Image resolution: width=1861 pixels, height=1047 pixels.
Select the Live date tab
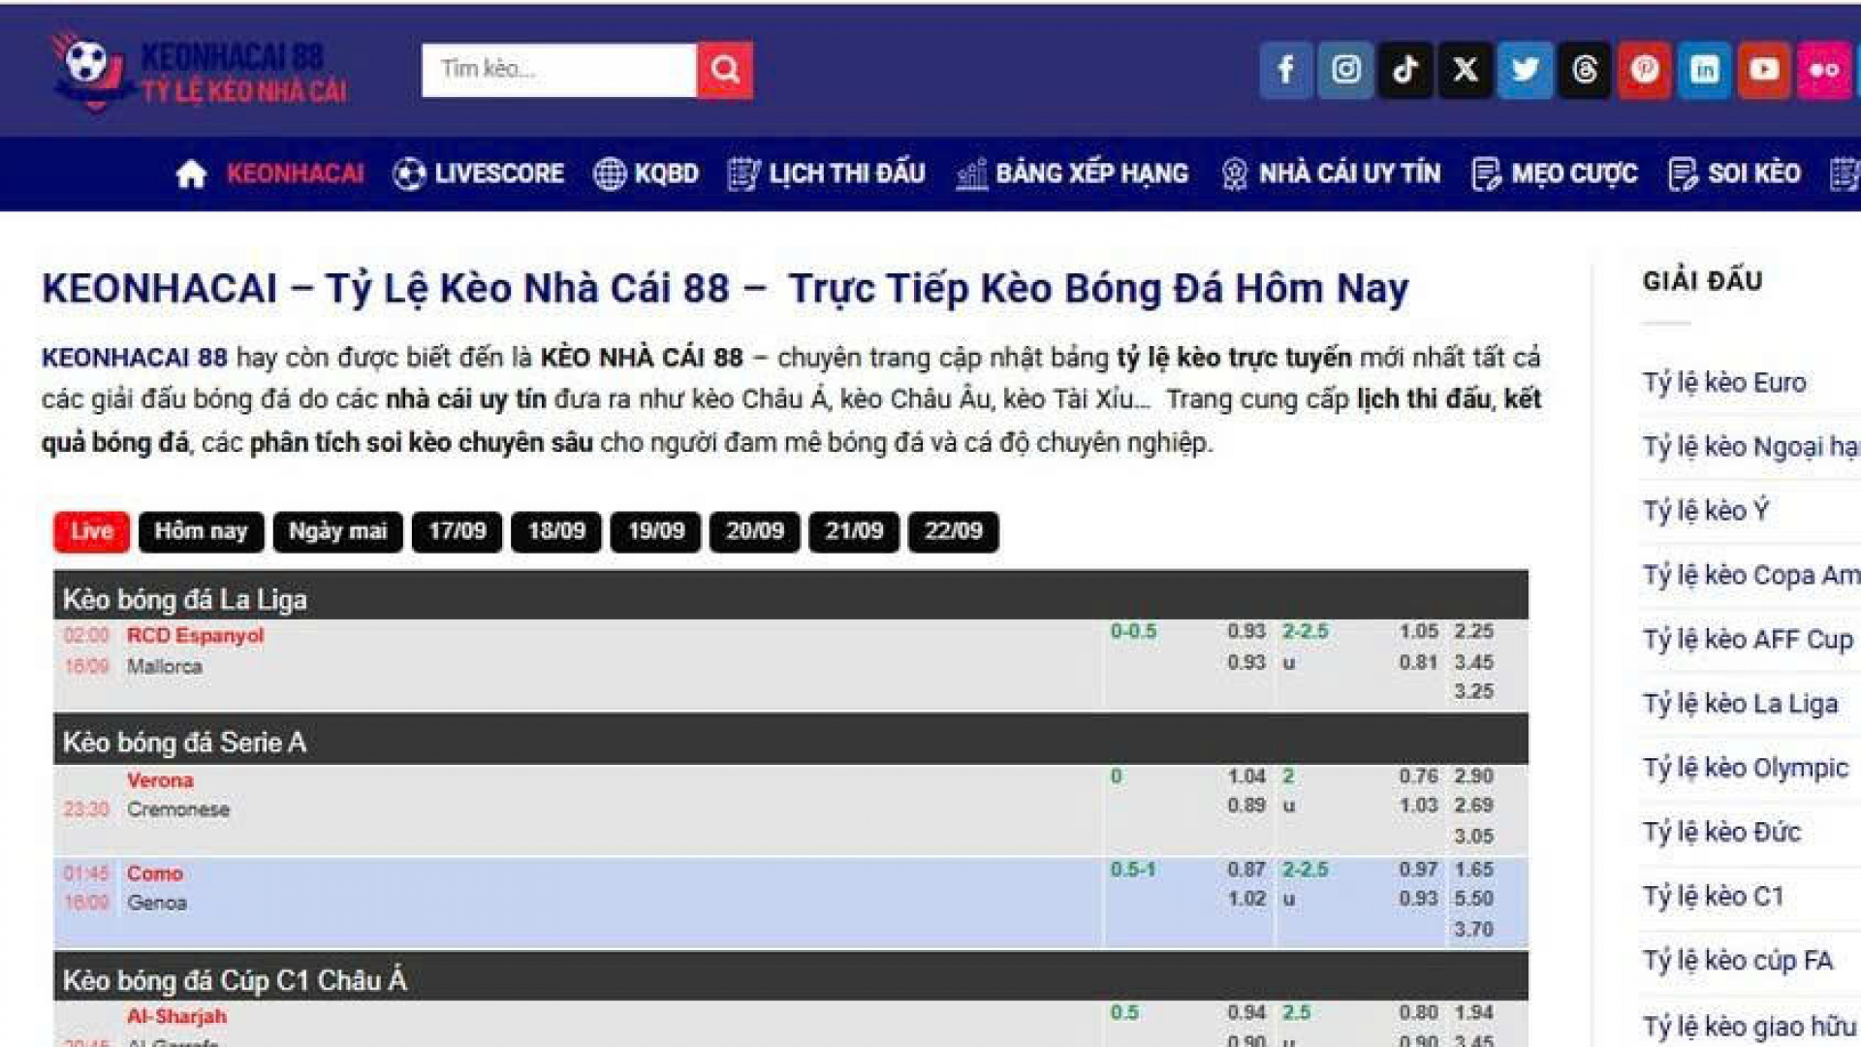pos(91,531)
